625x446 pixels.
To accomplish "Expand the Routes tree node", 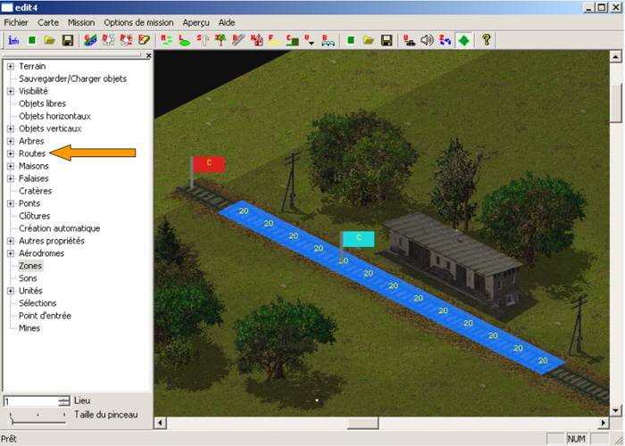I will tap(10, 153).
